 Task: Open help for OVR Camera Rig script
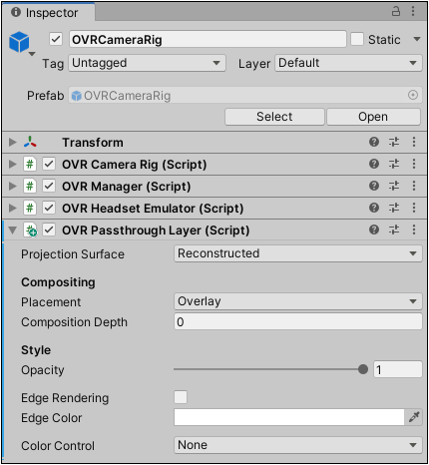pos(374,164)
